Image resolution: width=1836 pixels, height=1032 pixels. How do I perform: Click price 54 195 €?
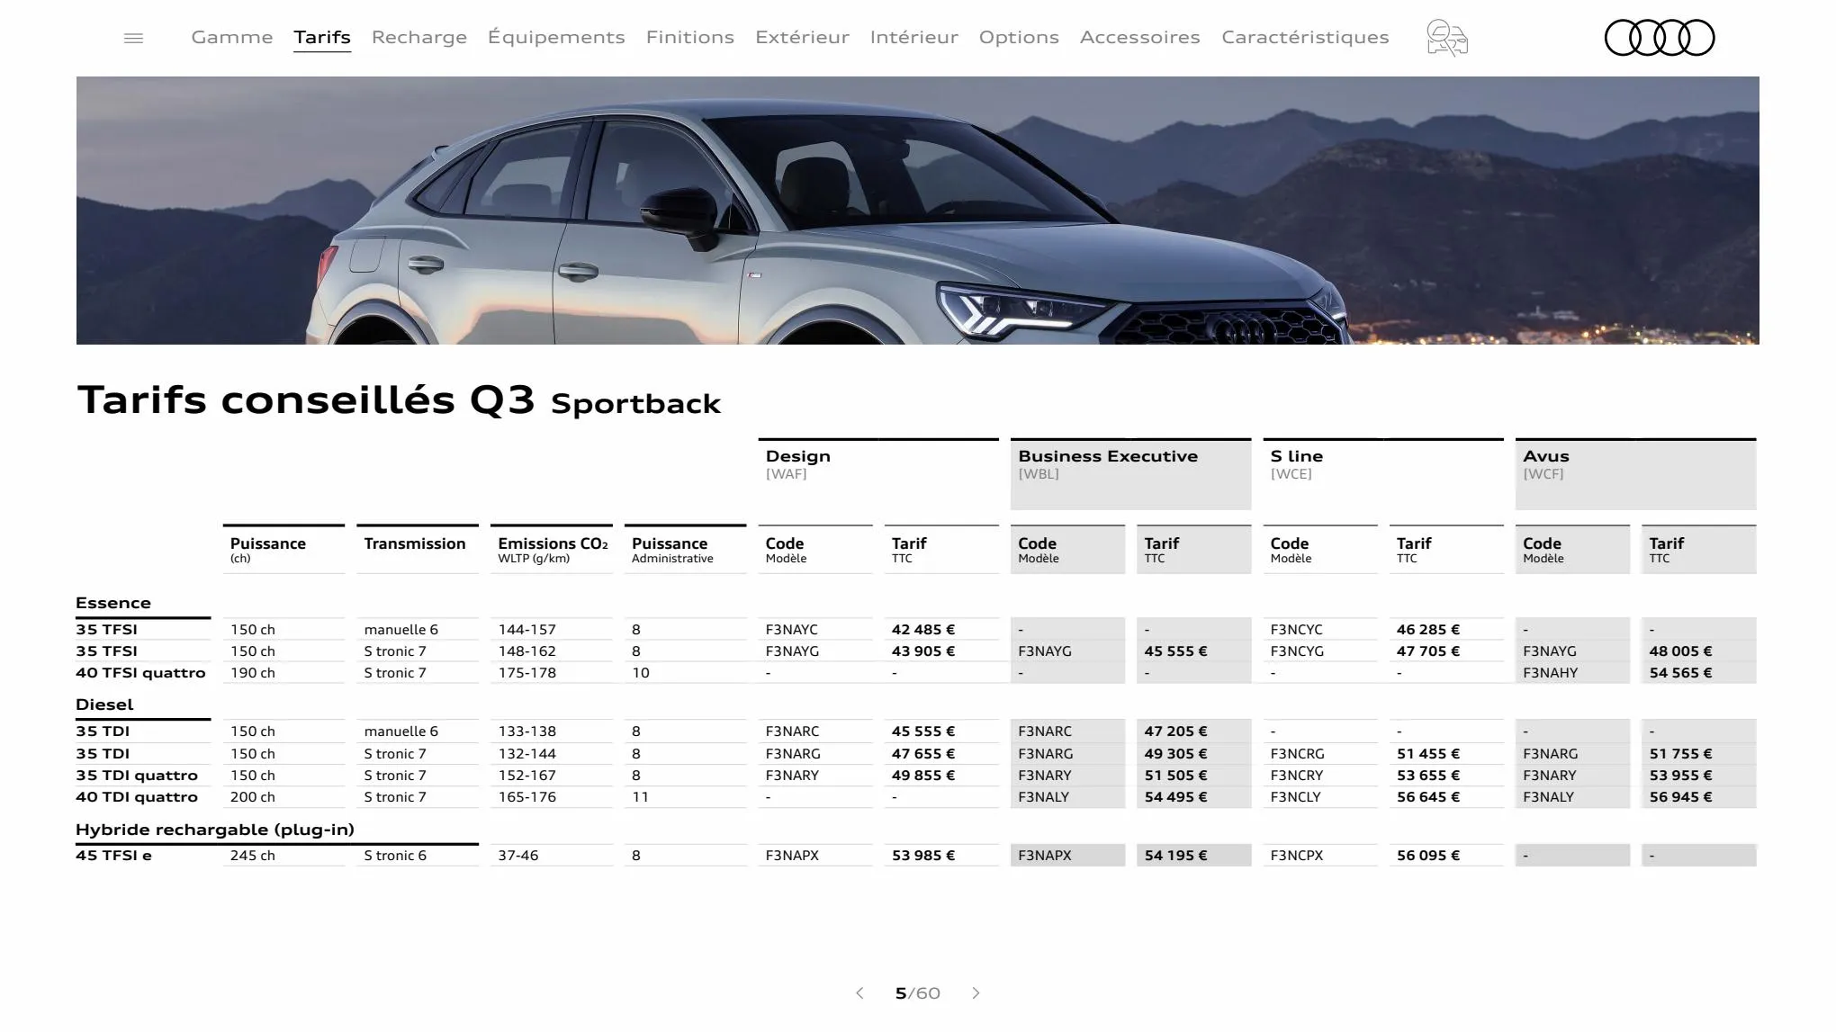click(1176, 856)
